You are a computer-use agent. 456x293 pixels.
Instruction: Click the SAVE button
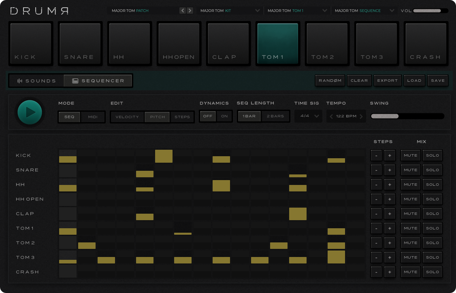coord(438,81)
